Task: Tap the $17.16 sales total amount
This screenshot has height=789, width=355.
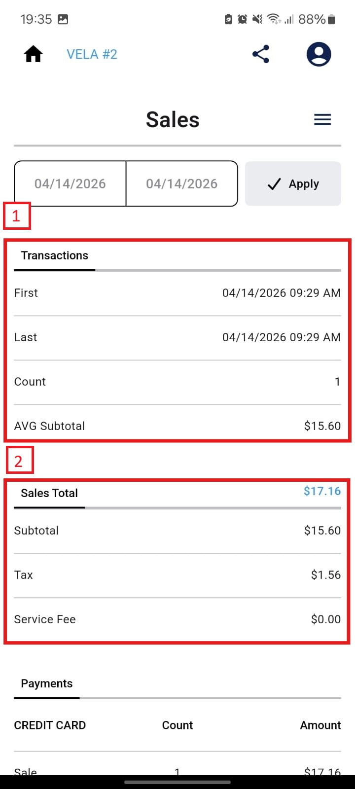Action: pyautogui.click(x=322, y=491)
